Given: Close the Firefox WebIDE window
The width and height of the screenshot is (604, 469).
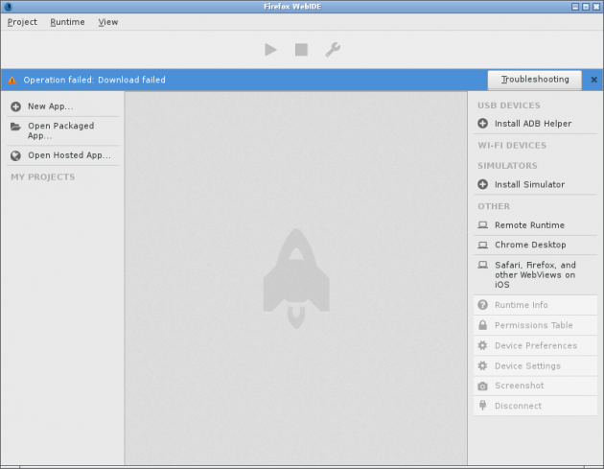Looking at the screenshot, I should coord(596,7).
